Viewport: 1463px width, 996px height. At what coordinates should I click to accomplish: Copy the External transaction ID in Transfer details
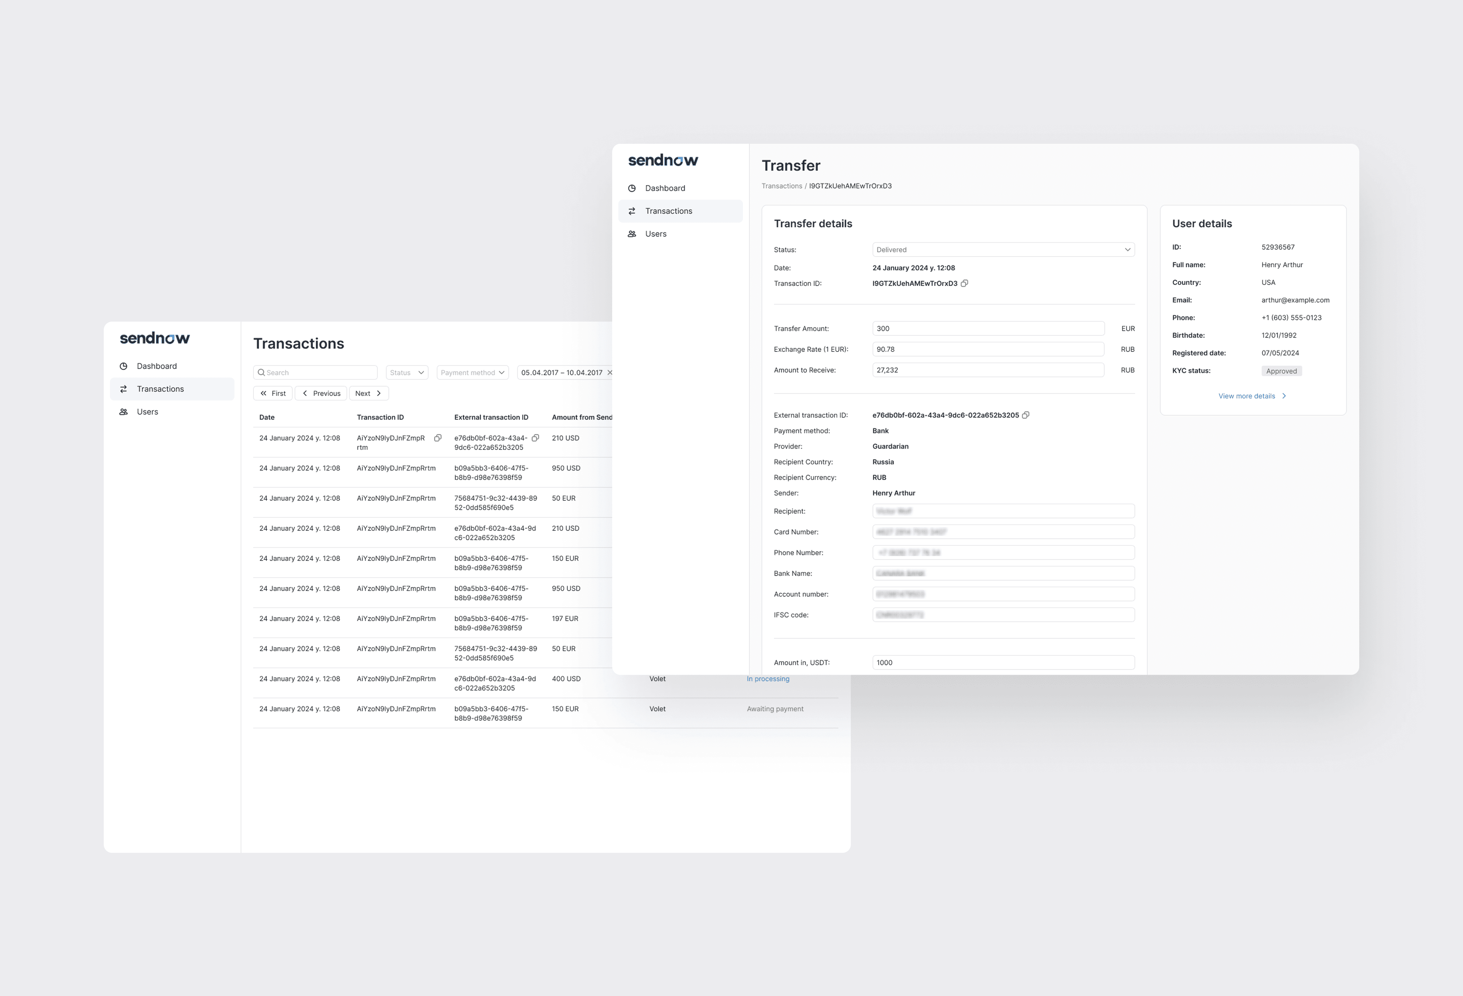1025,415
